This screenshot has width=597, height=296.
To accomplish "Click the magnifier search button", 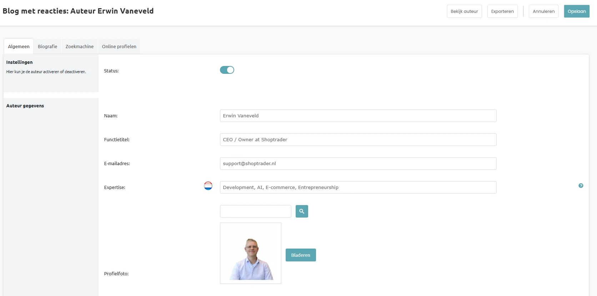I will [302, 211].
